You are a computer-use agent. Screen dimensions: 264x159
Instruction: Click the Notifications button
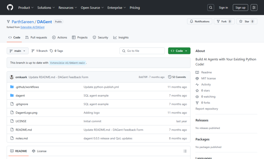[x=200, y=21]
